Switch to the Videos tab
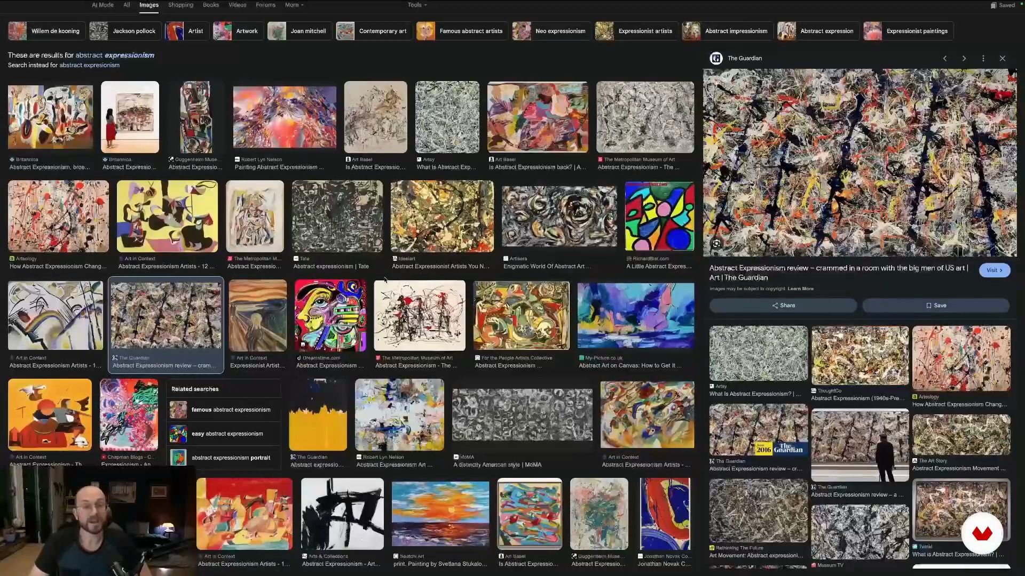 tap(237, 5)
